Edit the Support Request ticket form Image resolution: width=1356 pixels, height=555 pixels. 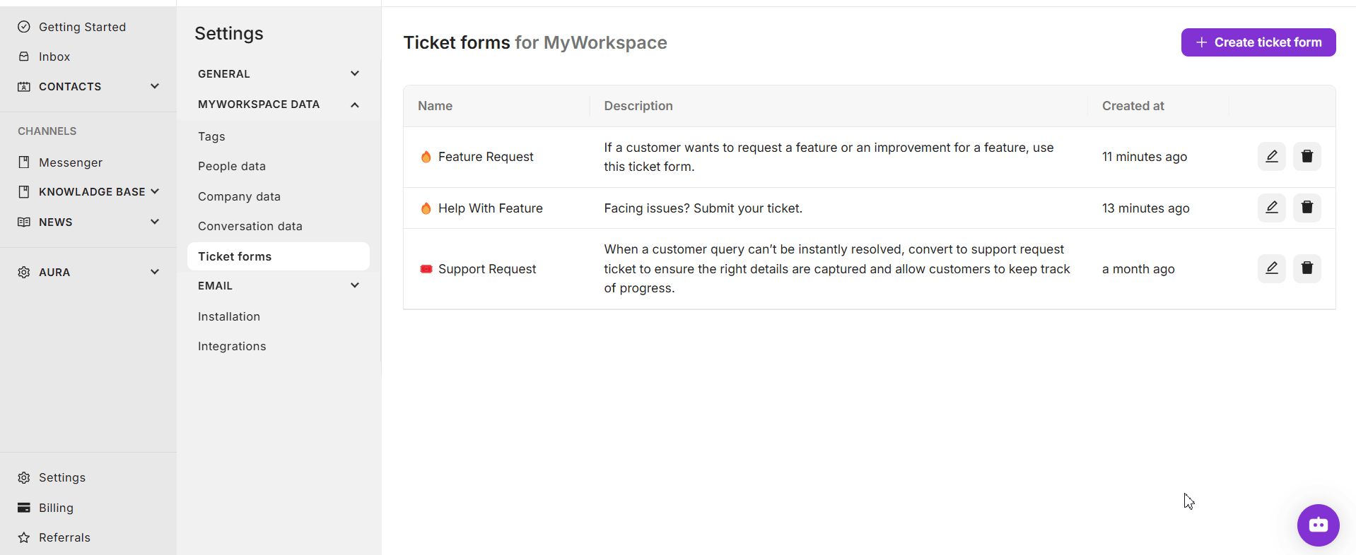coord(1271,268)
